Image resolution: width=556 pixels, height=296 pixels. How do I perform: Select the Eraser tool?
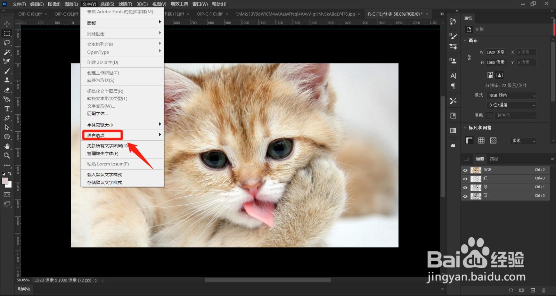pos(7,90)
